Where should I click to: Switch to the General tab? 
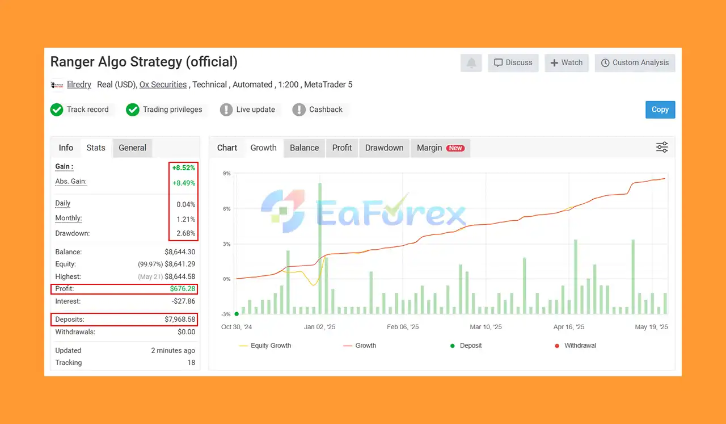[133, 148]
